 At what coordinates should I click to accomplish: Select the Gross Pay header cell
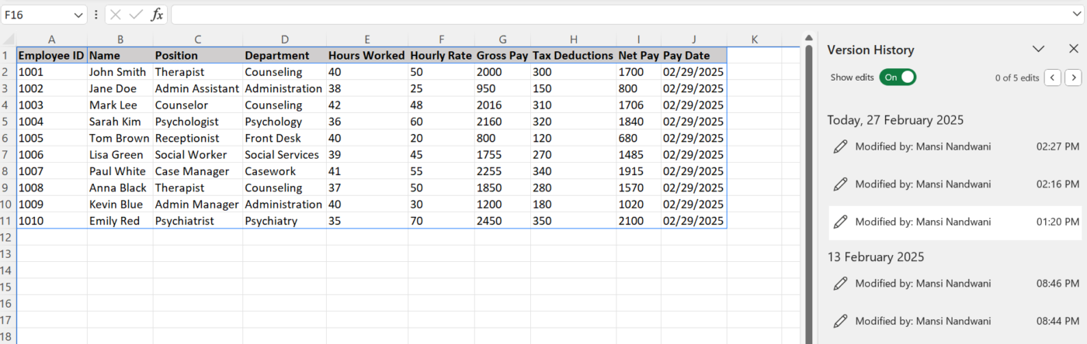tap(502, 56)
